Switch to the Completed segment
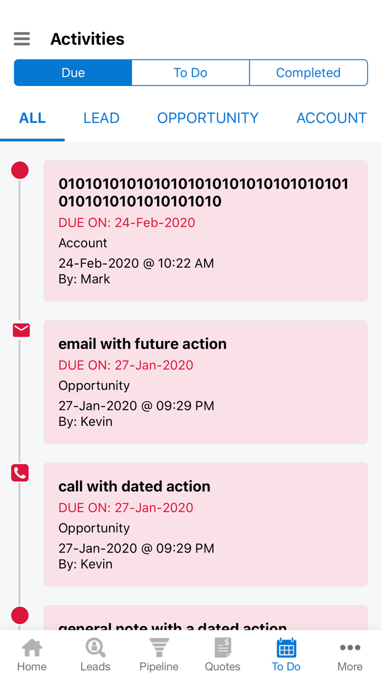This screenshot has height=680, width=382. click(308, 72)
